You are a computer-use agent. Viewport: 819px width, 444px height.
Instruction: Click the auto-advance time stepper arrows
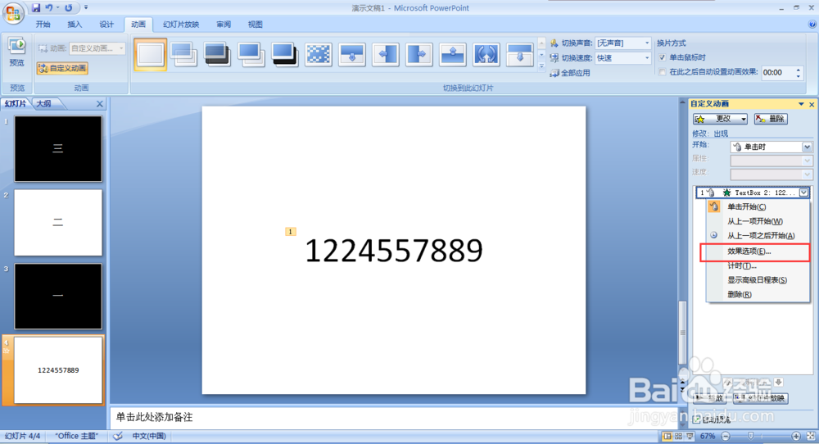point(798,73)
